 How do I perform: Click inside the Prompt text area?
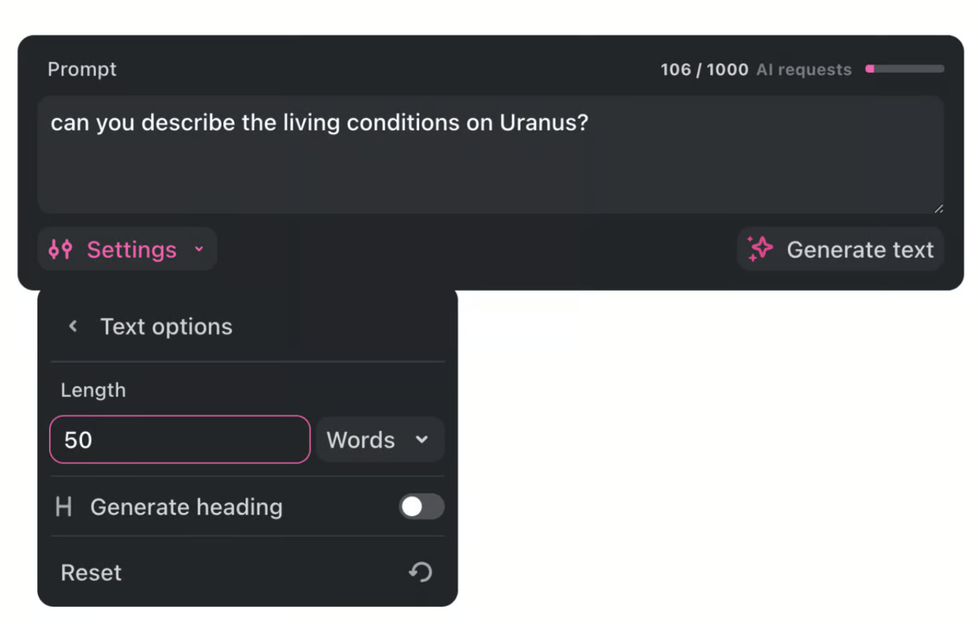490,155
